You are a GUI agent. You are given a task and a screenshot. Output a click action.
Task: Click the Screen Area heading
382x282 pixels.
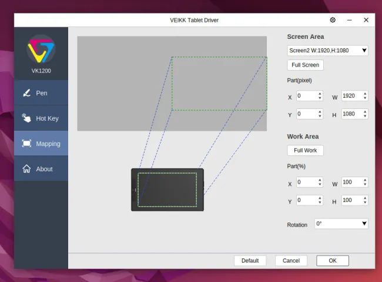pos(306,37)
